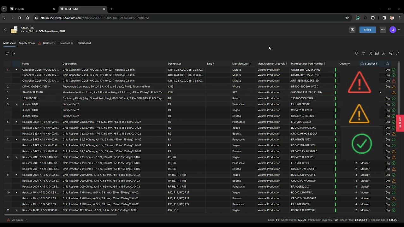Click the browser address bar
The image size is (404, 227).
(x=189, y=18)
